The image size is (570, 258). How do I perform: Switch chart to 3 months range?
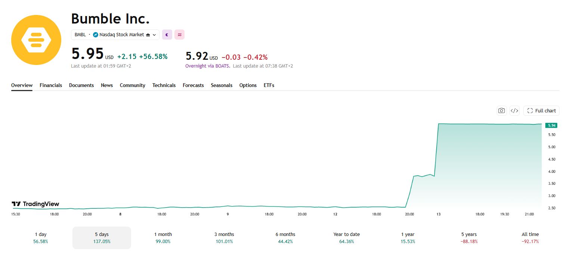(x=224, y=238)
